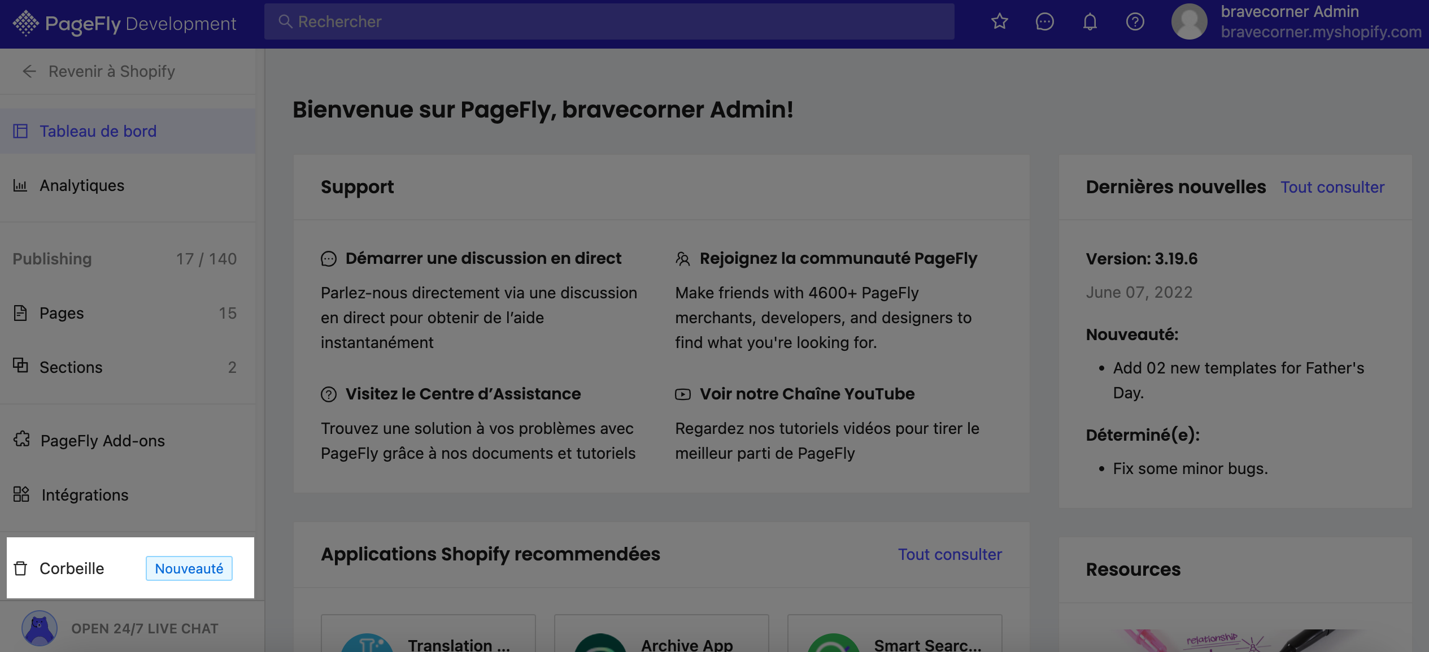
Task: Click the PageFly Add-ons puzzle icon
Action: pyautogui.click(x=21, y=439)
